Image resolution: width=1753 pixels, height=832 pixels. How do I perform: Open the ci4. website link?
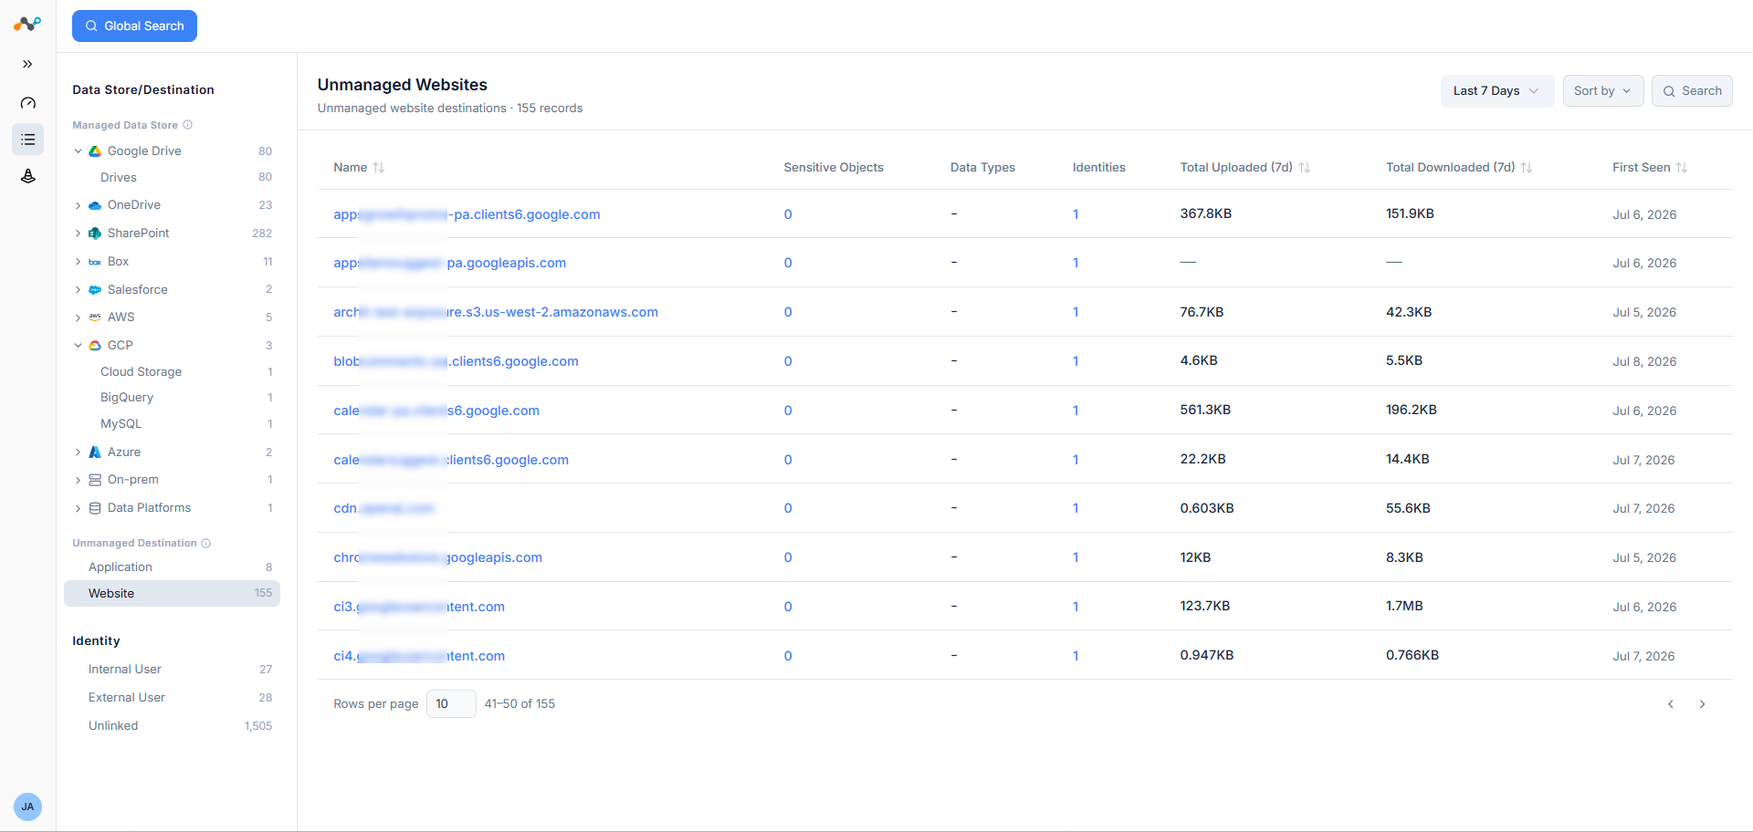pyautogui.click(x=419, y=656)
